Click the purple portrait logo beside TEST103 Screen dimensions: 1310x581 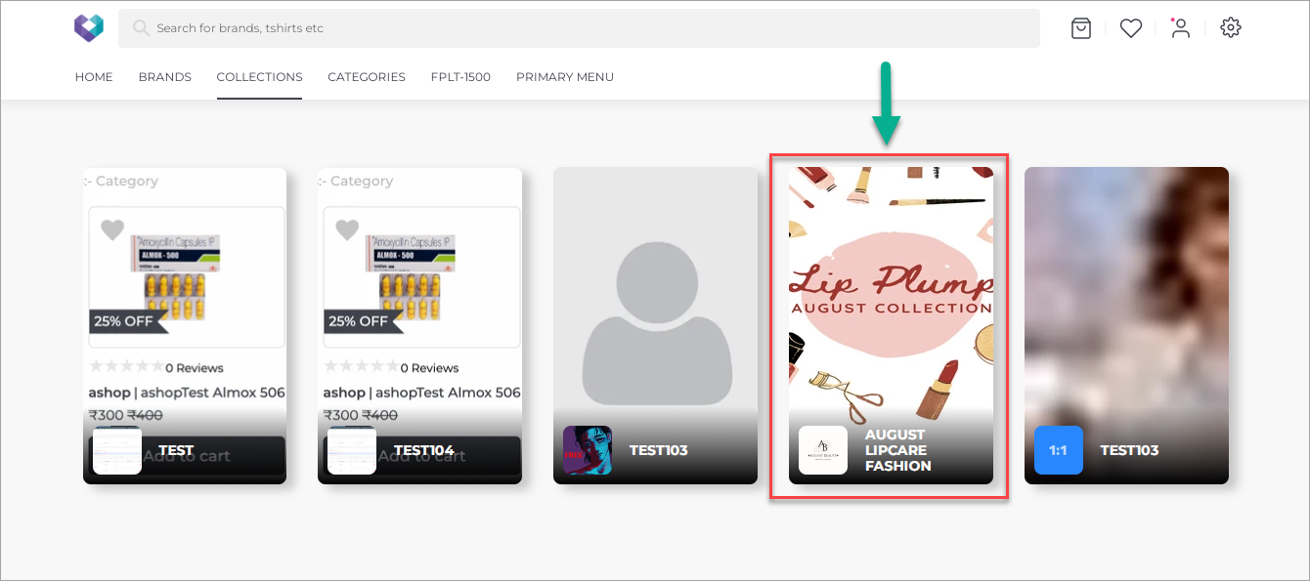point(588,450)
